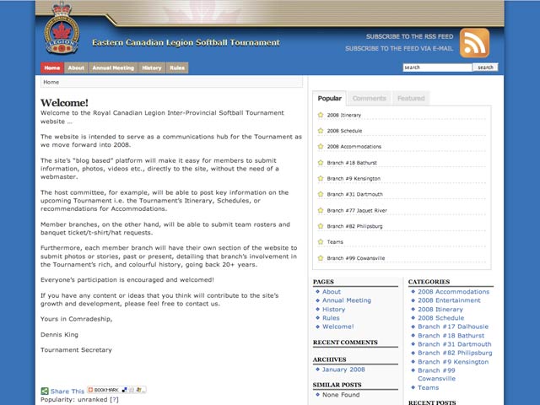Open Annual Meeting under Pages

pos(347,300)
